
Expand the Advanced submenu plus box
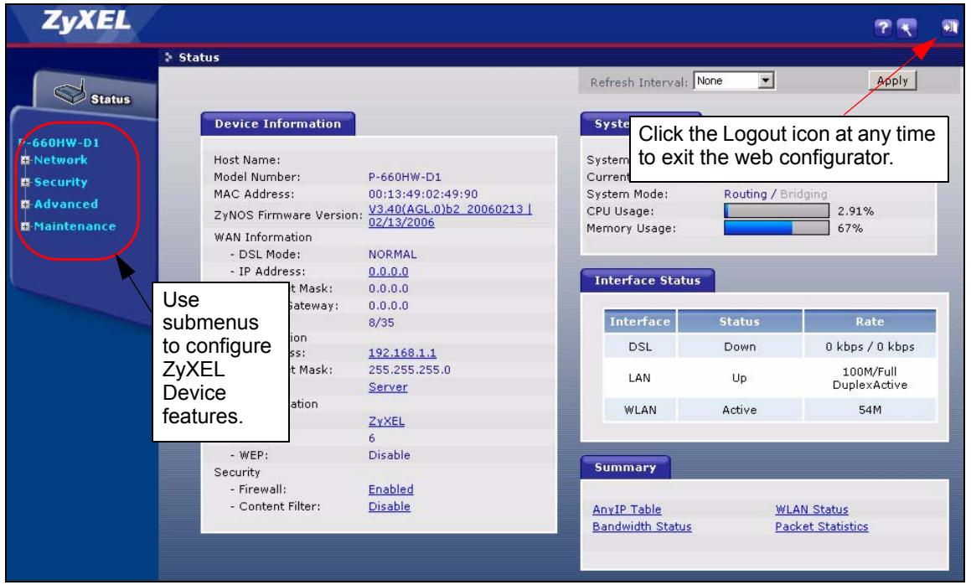pyautogui.click(x=25, y=204)
